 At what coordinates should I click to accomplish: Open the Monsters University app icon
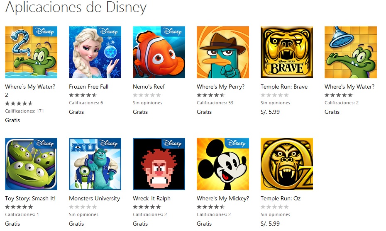tap(95, 164)
